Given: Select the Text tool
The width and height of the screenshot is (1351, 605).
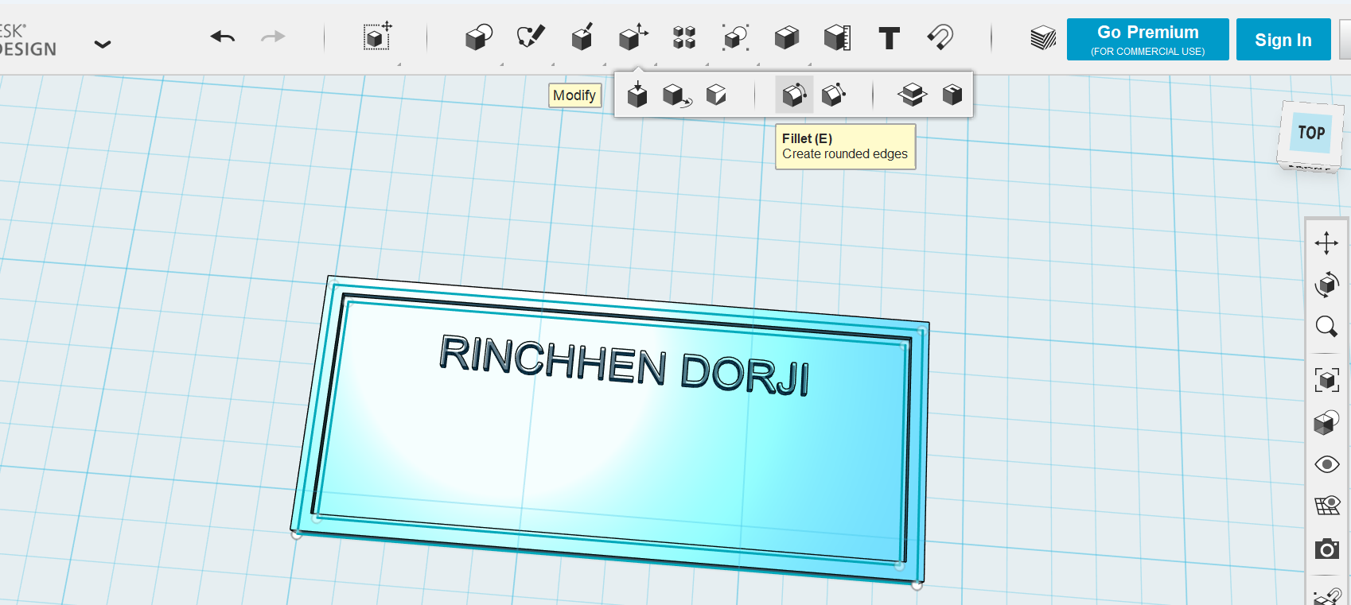Looking at the screenshot, I should click(890, 38).
